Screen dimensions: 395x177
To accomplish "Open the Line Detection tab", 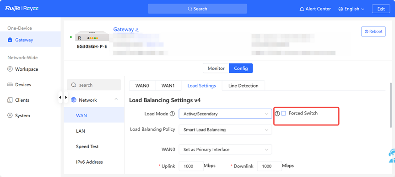I will (243, 86).
